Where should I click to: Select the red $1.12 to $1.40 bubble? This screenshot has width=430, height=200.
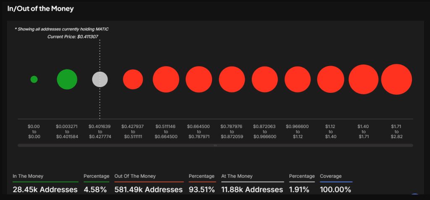[330, 79]
